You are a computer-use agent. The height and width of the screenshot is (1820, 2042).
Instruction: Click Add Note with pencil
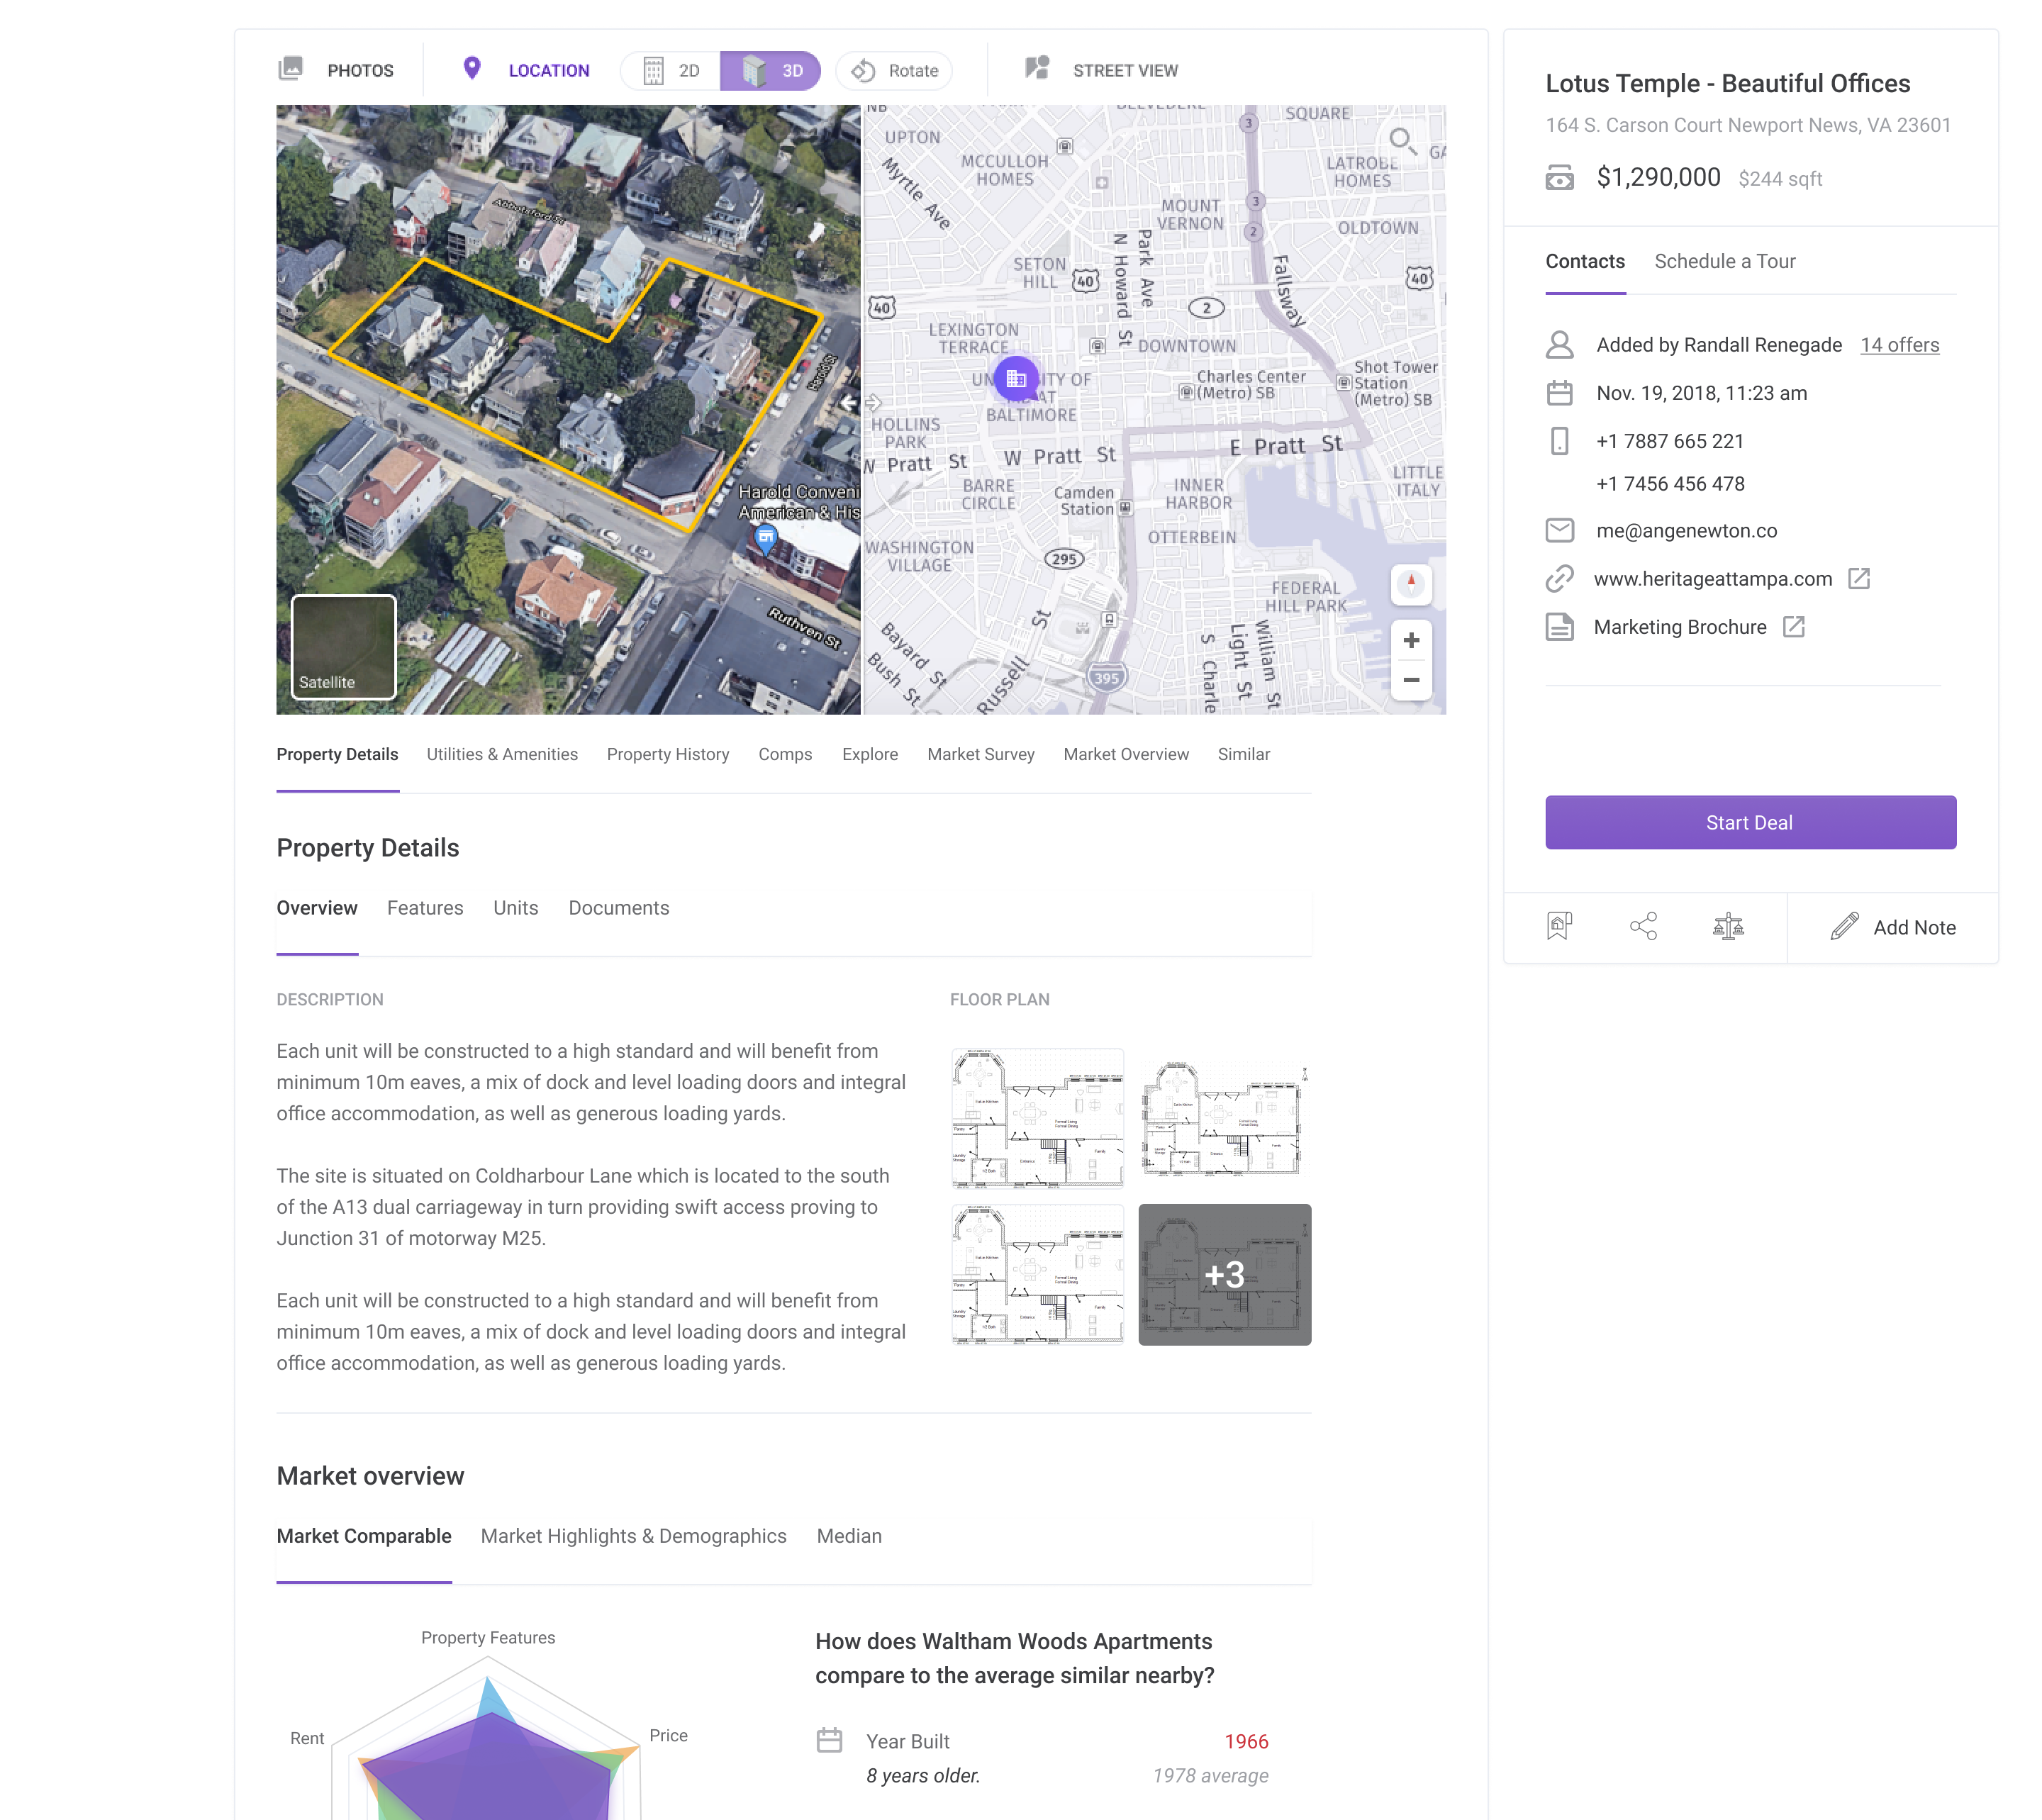(1893, 927)
